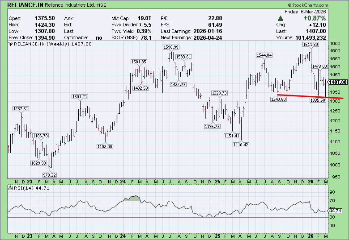This screenshot has height=240, width=349.
Task: Click the 1196.73 price label
Action: coord(213,126)
